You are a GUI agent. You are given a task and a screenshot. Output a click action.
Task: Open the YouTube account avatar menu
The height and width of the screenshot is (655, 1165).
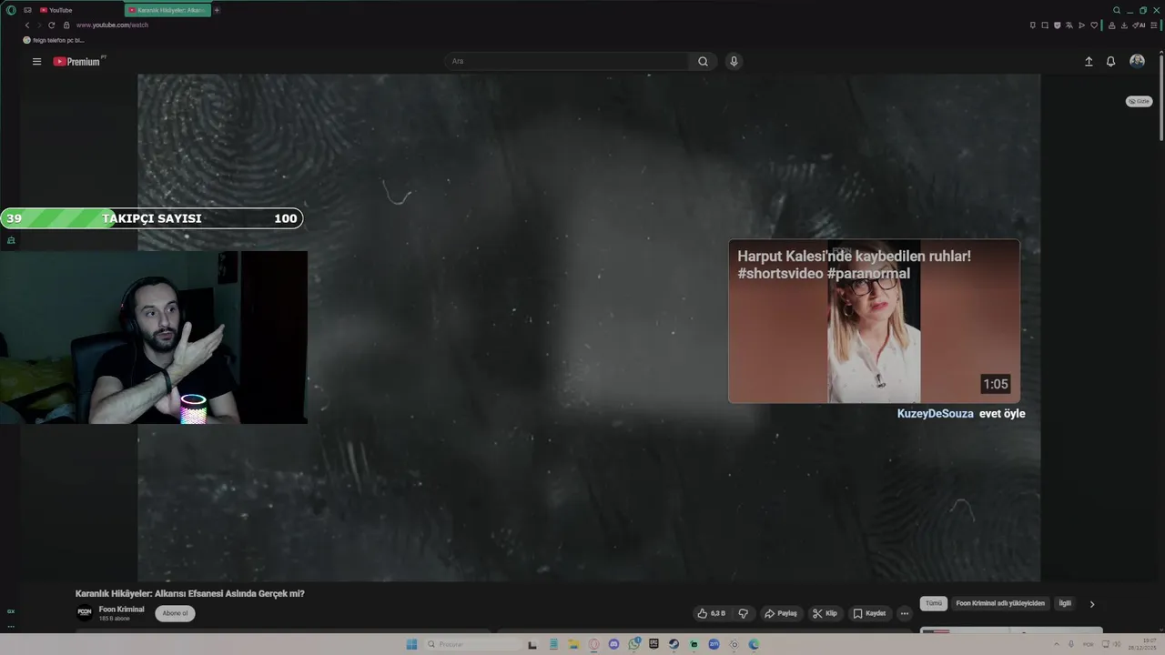point(1137,61)
